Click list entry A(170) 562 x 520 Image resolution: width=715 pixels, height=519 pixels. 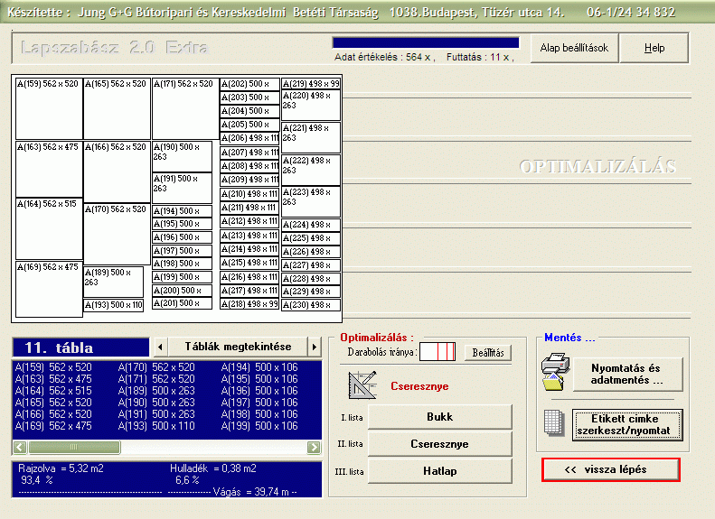156,367
